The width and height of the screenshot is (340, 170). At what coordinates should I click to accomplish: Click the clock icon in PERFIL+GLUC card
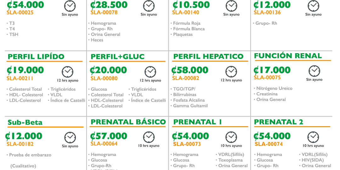(150, 72)
